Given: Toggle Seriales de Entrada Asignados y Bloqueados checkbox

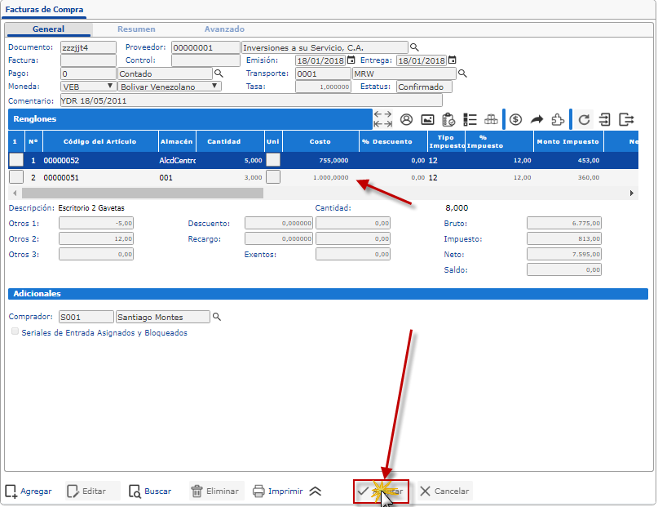Looking at the screenshot, I should (x=15, y=332).
